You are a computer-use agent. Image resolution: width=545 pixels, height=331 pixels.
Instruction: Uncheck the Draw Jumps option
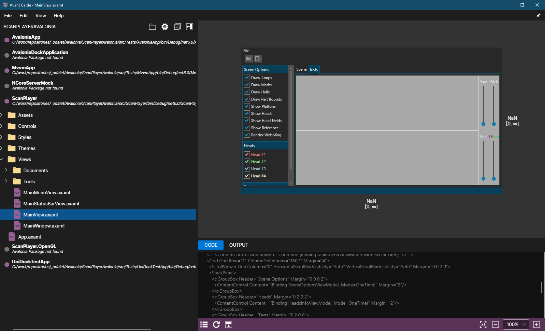pyautogui.click(x=247, y=77)
